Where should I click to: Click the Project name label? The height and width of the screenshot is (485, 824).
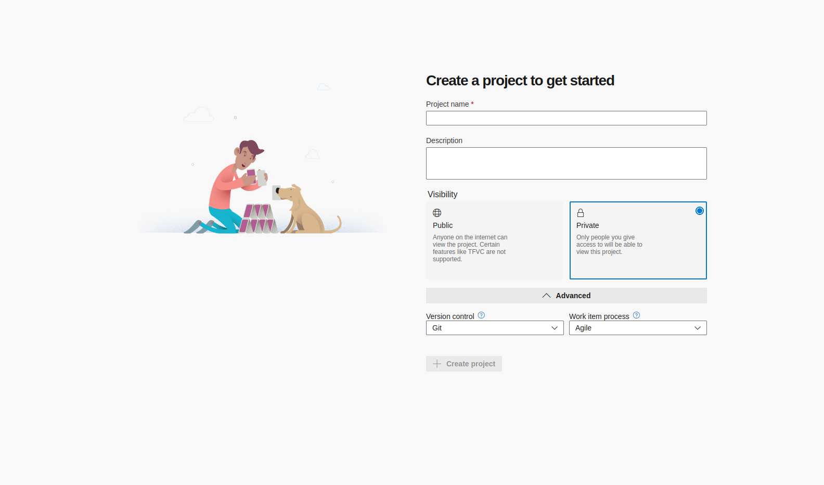click(449, 104)
